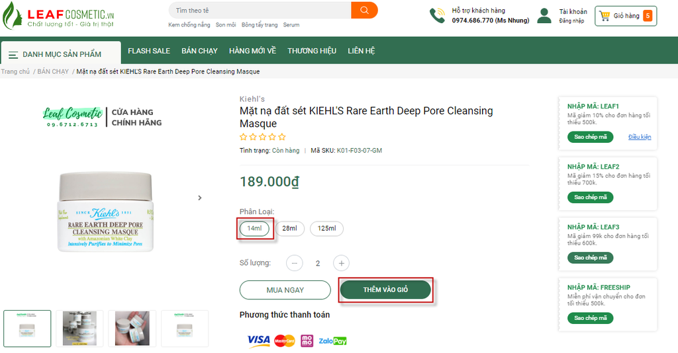The width and height of the screenshot is (678, 353).
Task: Click the MoMo payment icon
Action: (307, 340)
